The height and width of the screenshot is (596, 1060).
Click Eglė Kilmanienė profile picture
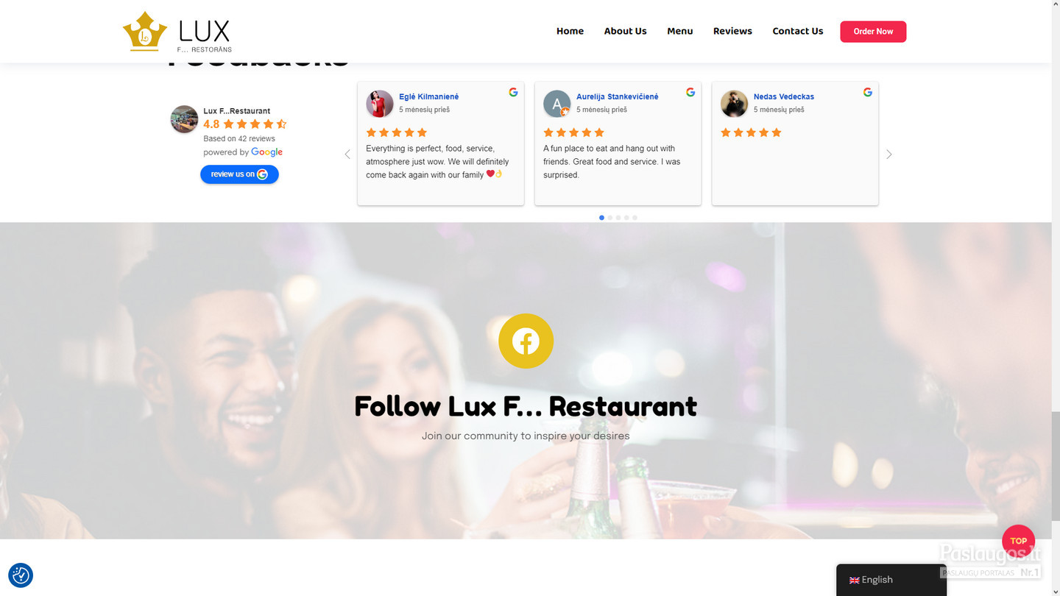380,104
